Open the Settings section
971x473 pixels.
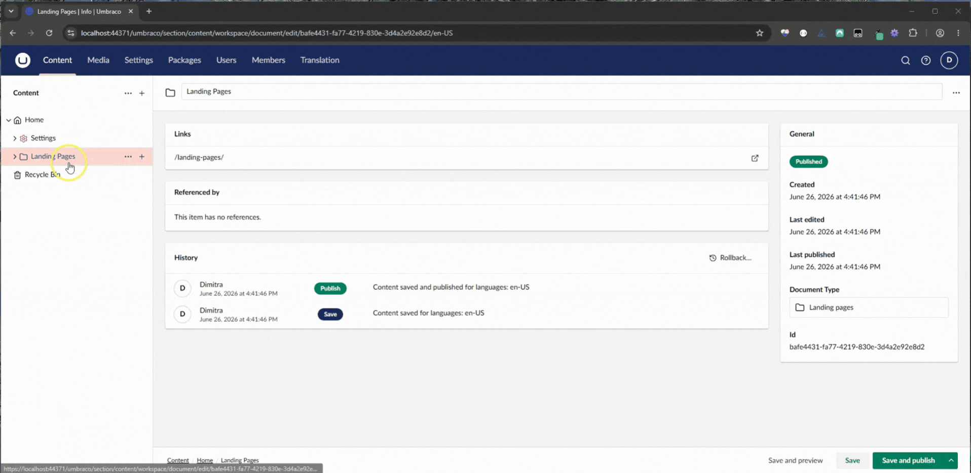pyautogui.click(x=139, y=60)
